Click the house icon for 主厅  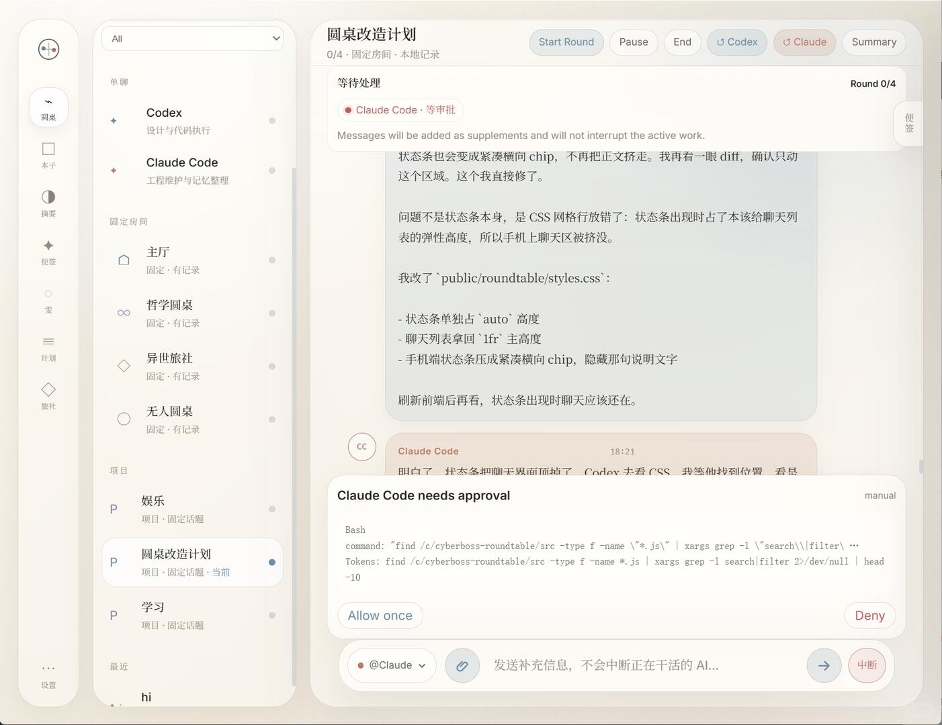(x=124, y=260)
